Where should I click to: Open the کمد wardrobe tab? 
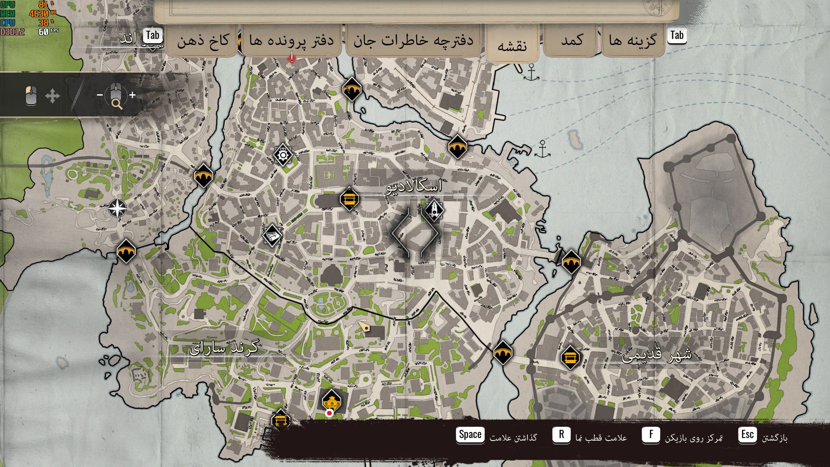571,41
